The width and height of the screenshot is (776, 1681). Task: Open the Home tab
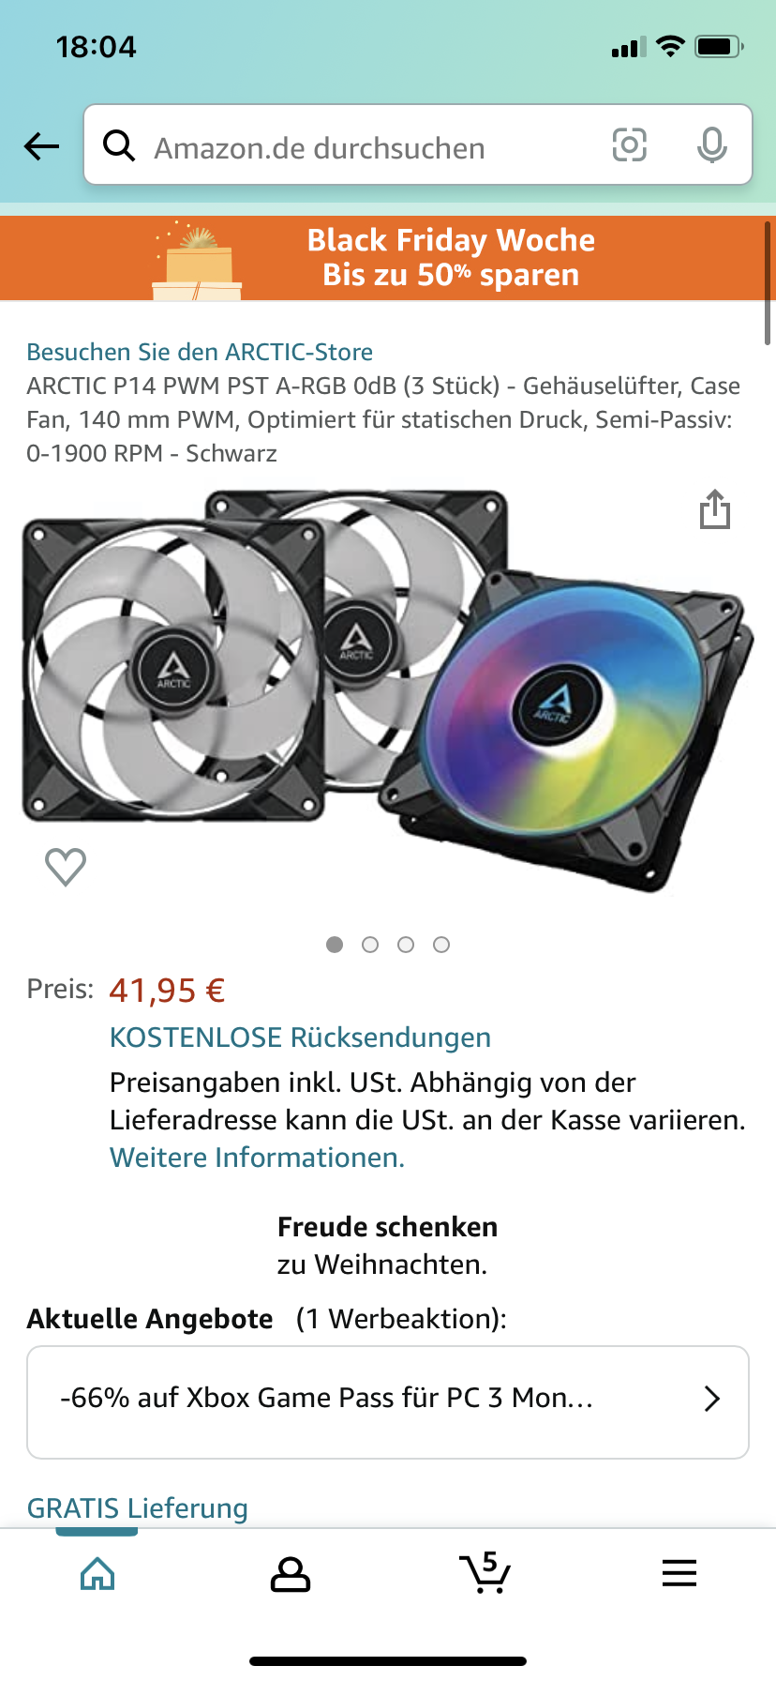pyautogui.click(x=97, y=1573)
